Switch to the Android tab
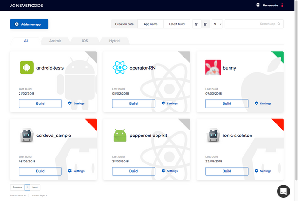 (55, 41)
